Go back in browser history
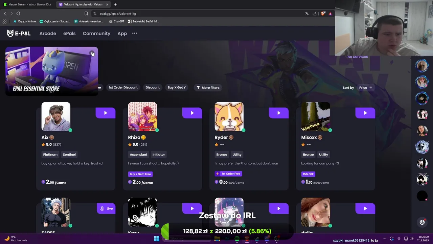This screenshot has width=433, height=244. point(5,14)
